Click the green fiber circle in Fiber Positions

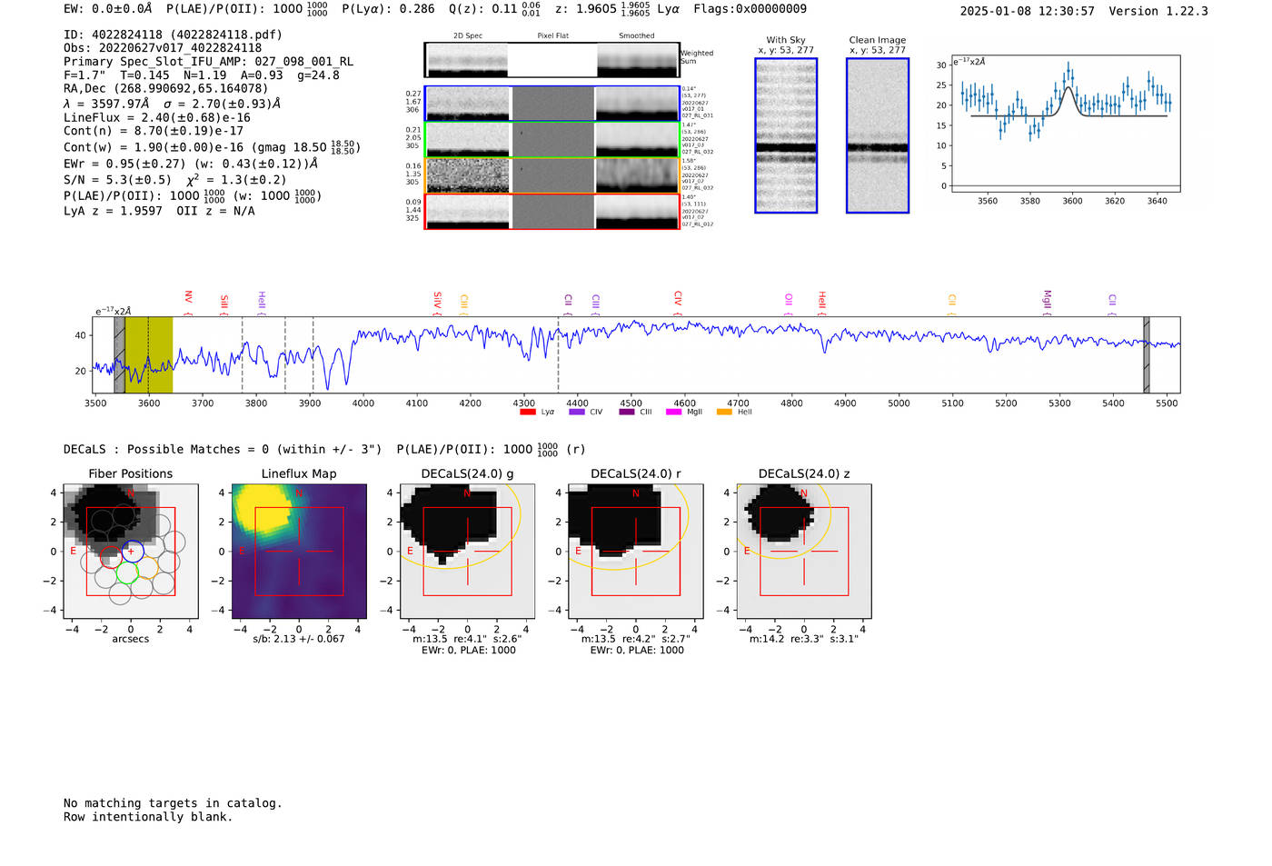126,572
